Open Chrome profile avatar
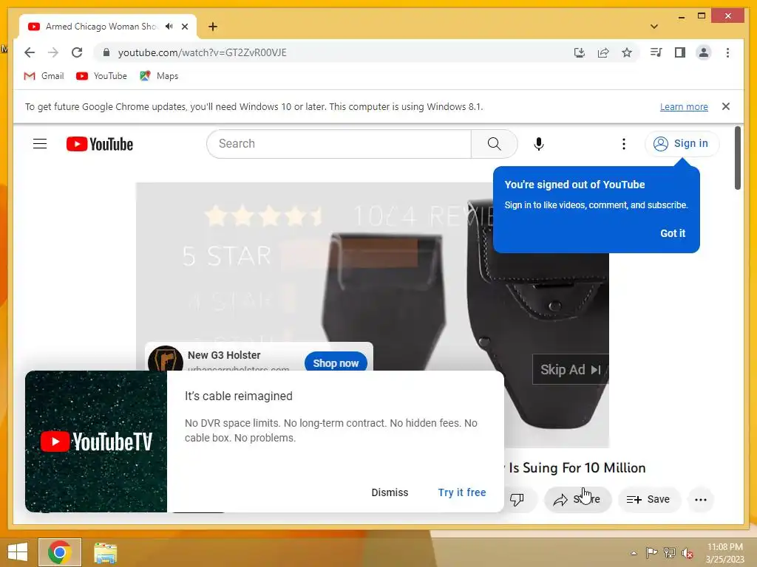 (x=704, y=52)
